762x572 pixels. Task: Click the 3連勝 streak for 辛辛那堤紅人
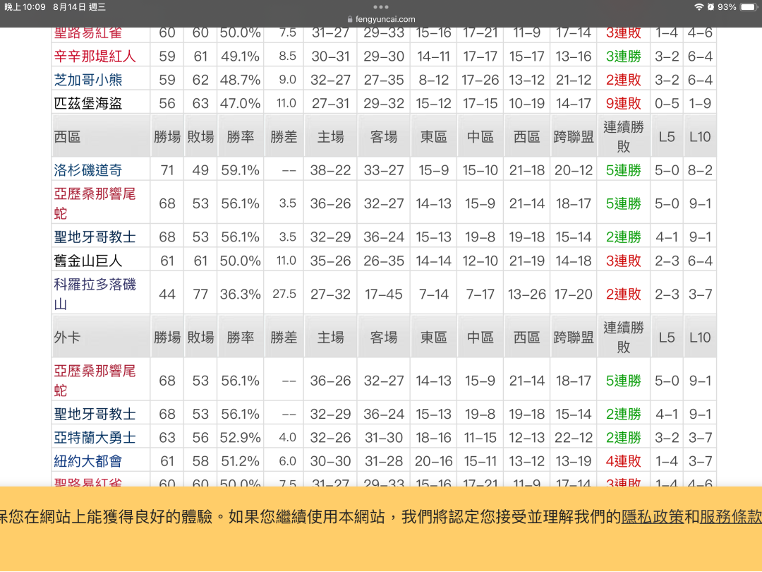[x=624, y=56]
